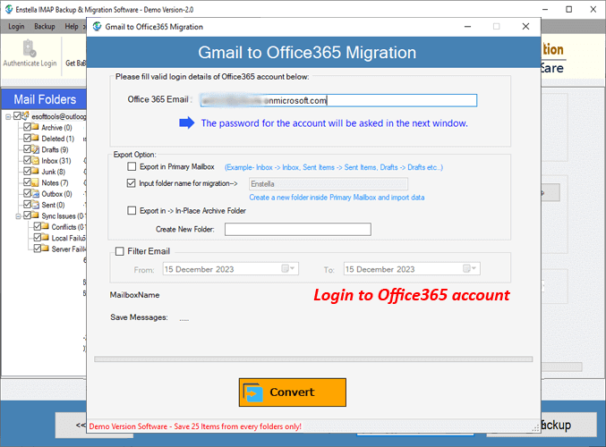Image resolution: width=606 pixels, height=447 pixels.
Task: Click the Conflicts folder icon
Action: coord(45,226)
